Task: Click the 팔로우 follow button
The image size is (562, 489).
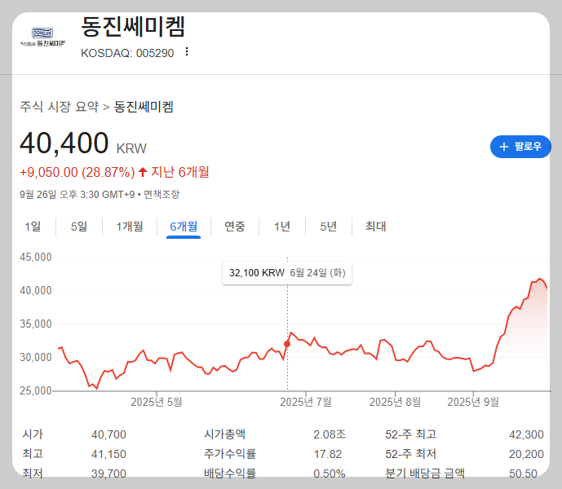Action: click(520, 147)
